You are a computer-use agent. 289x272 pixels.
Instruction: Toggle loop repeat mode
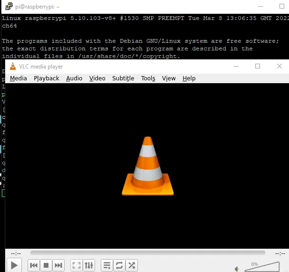(x=119, y=265)
